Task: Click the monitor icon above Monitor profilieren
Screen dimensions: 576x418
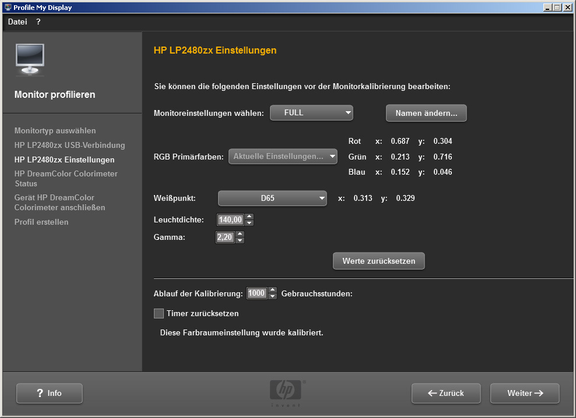Action: point(30,59)
